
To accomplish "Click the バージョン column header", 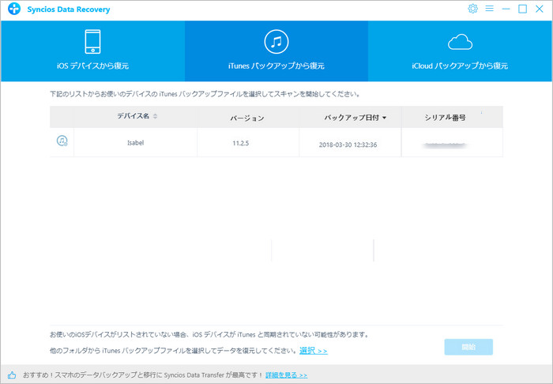I will [x=248, y=117].
